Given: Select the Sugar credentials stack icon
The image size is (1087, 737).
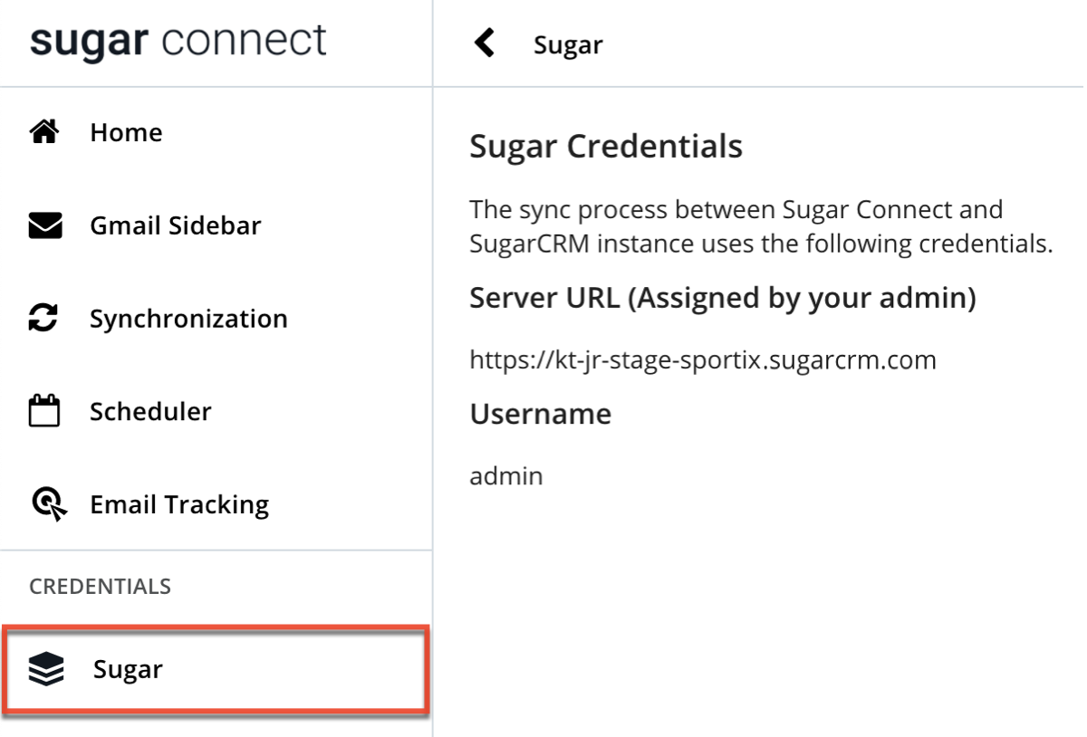Looking at the screenshot, I should 43,669.
